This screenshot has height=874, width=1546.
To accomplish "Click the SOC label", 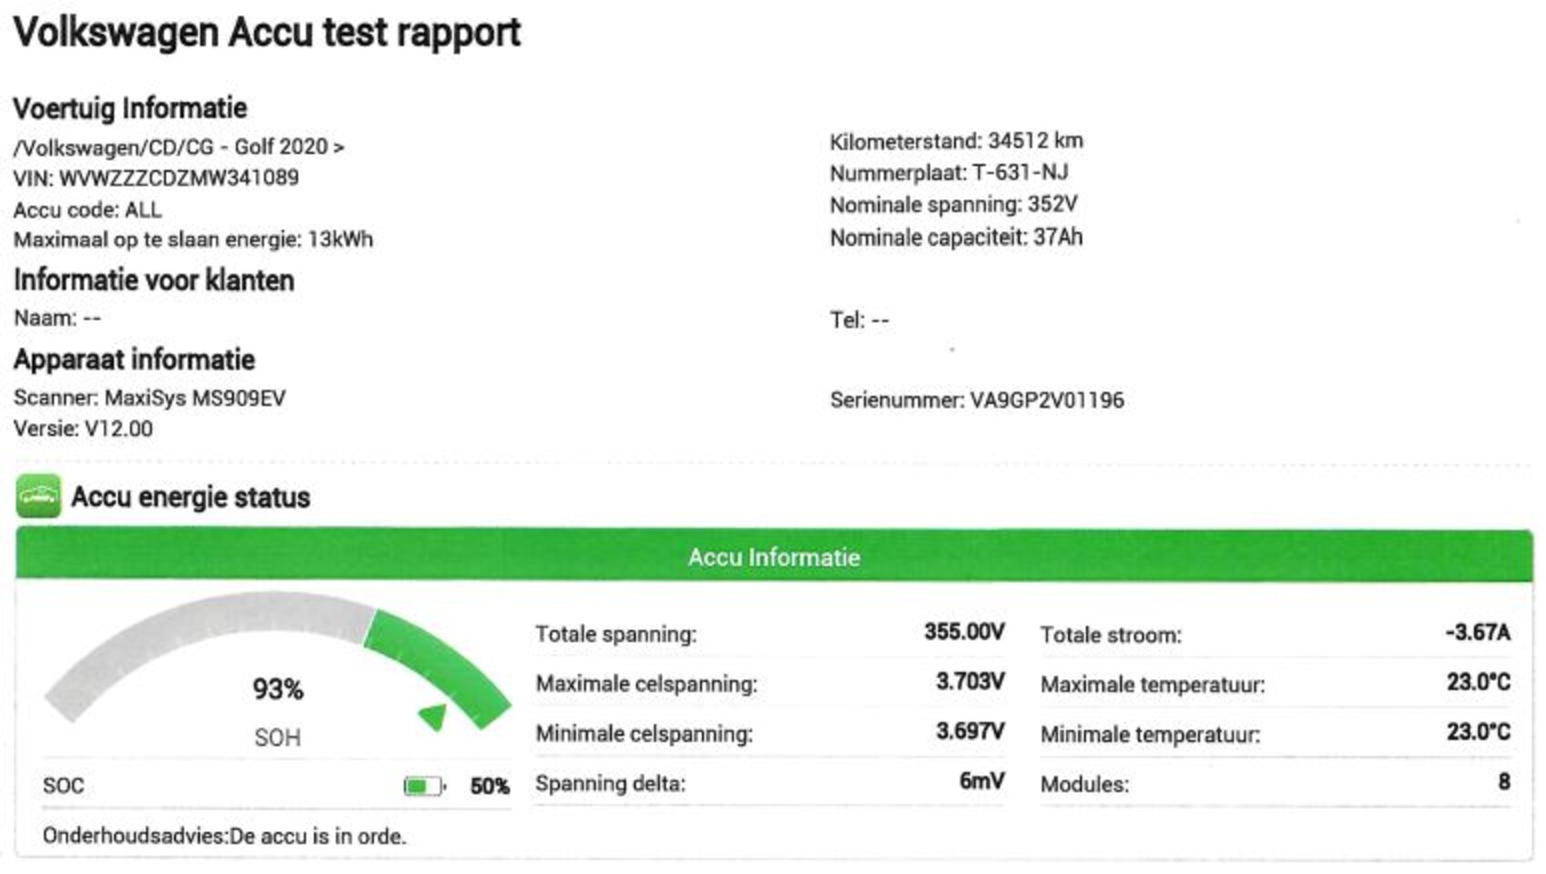I will [x=63, y=786].
